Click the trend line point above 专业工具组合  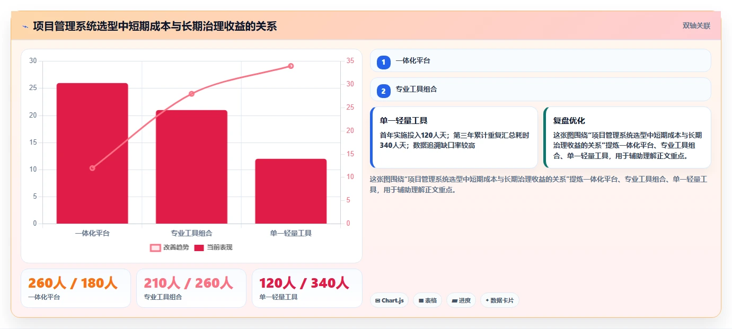(x=191, y=94)
